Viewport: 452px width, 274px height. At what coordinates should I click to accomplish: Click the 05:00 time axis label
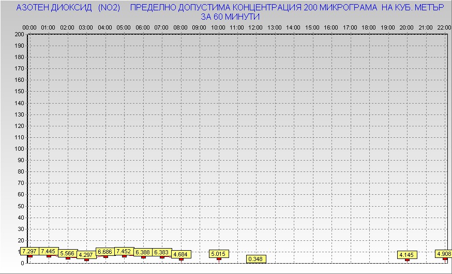pos(124,28)
